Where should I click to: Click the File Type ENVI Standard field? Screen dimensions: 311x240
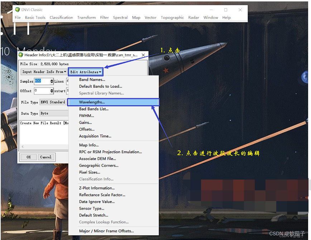click(54, 102)
